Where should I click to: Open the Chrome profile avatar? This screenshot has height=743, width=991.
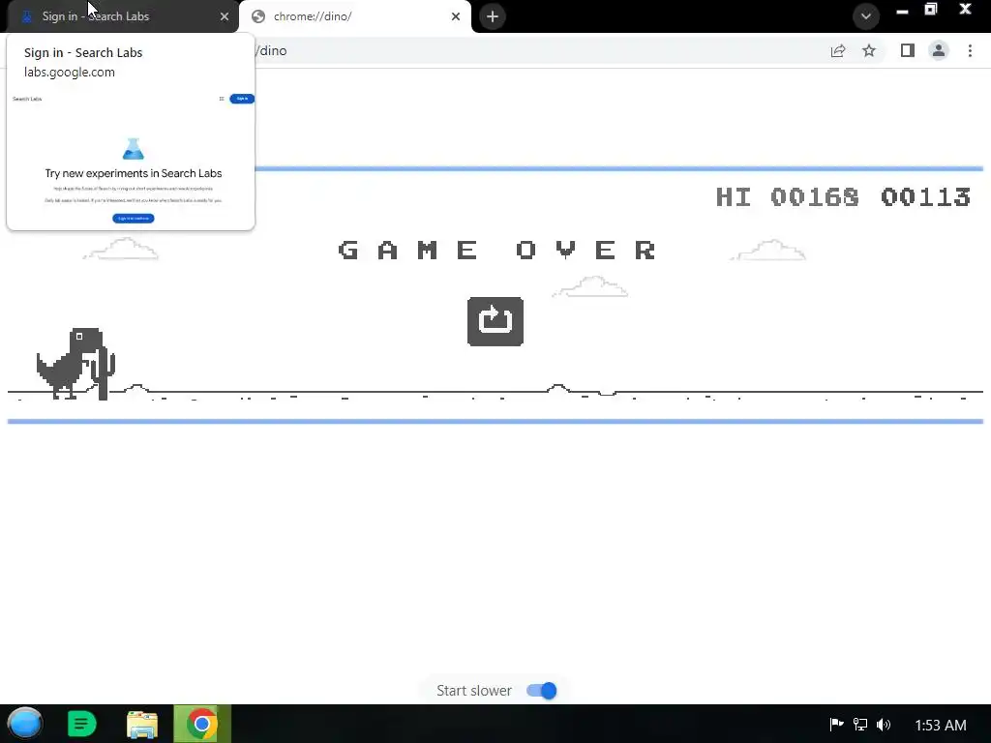[x=939, y=50]
